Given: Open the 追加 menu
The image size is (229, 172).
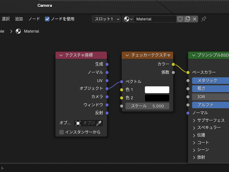Looking at the screenshot, I should tap(19, 19).
